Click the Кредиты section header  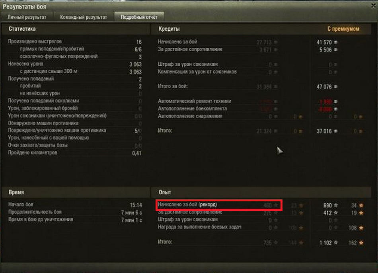169,29
